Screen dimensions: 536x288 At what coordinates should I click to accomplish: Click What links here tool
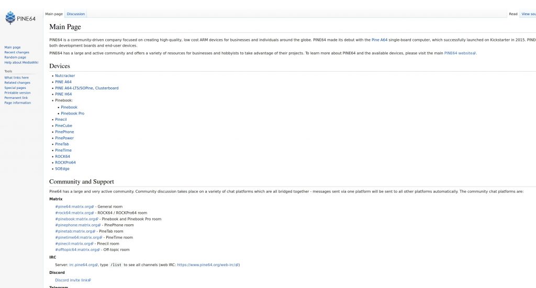pos(17,77)
